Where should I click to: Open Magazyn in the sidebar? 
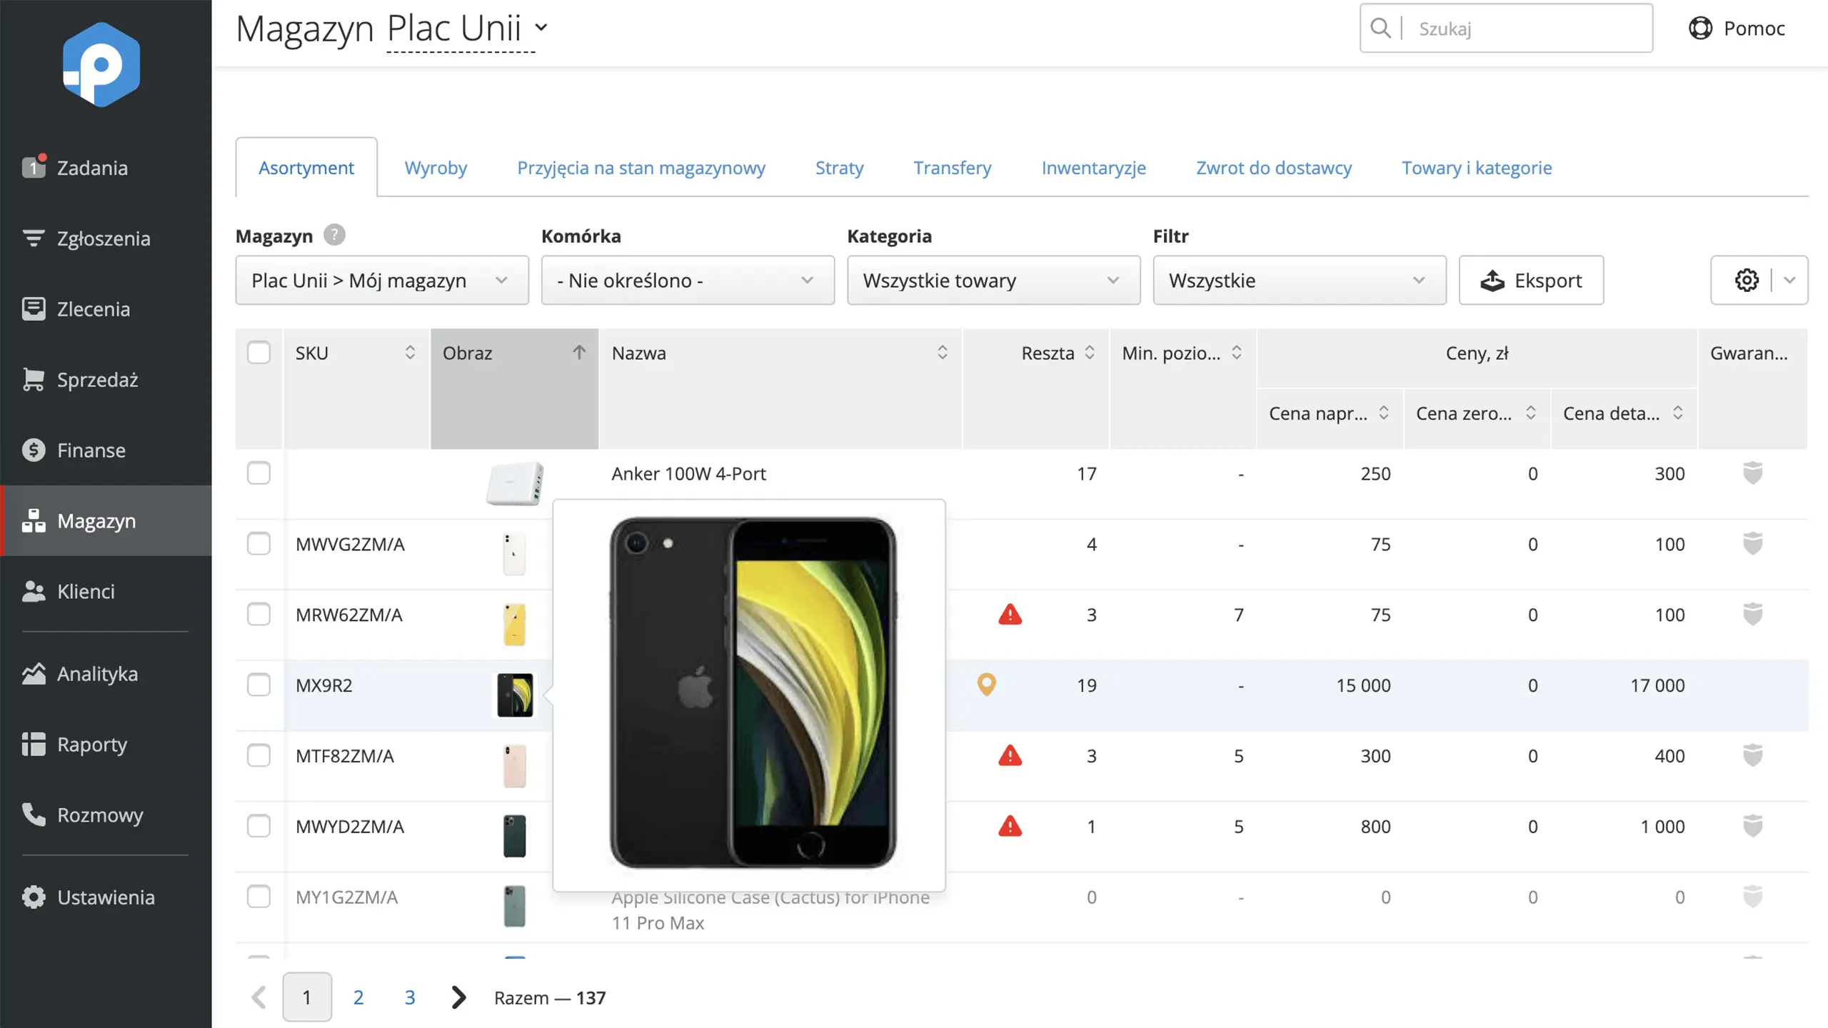(106, 521)
